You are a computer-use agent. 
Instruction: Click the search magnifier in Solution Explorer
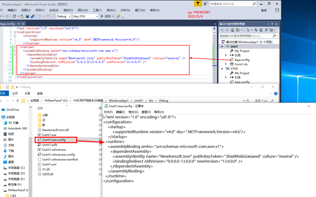274,36
